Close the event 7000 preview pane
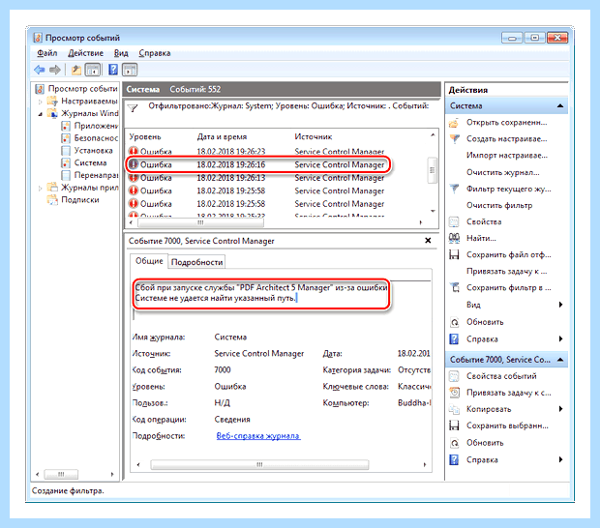 click(428, 241)
